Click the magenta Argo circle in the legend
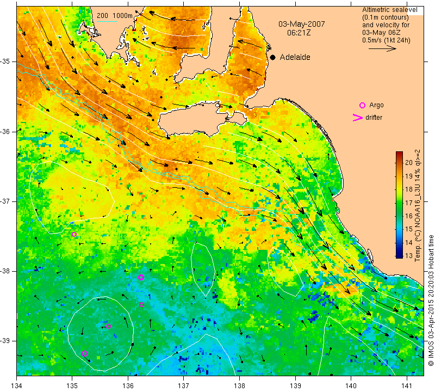The image size is (435, 392). 362,105
